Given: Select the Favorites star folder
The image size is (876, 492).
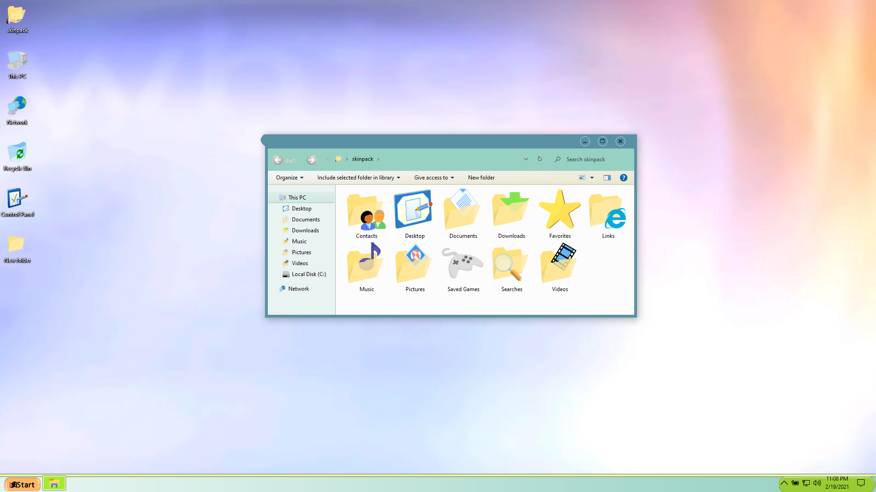Looking at the screenshot, I should (559, 210).
